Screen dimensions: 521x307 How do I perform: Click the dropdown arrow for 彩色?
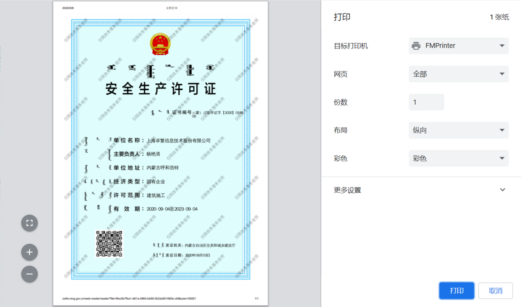tap(501, 158)
